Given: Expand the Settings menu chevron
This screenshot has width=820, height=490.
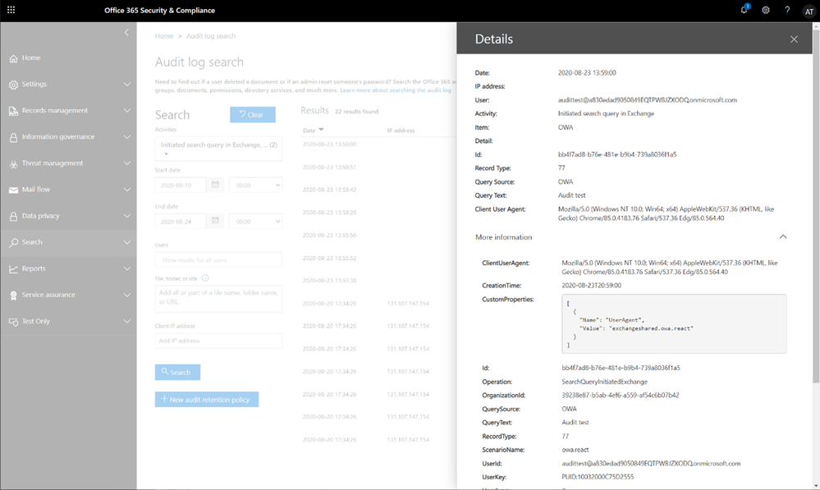Looking at the screenshot, I should click(x=126, y=85).
